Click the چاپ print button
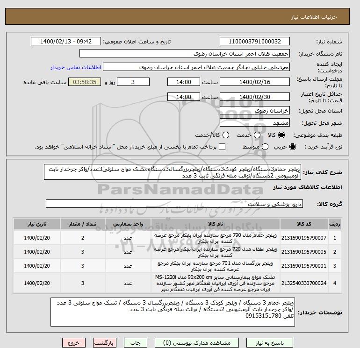 pyautogui.click(x=136, y=343)
